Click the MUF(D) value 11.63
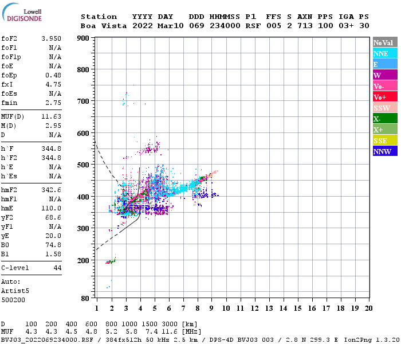 coord(51,116)
